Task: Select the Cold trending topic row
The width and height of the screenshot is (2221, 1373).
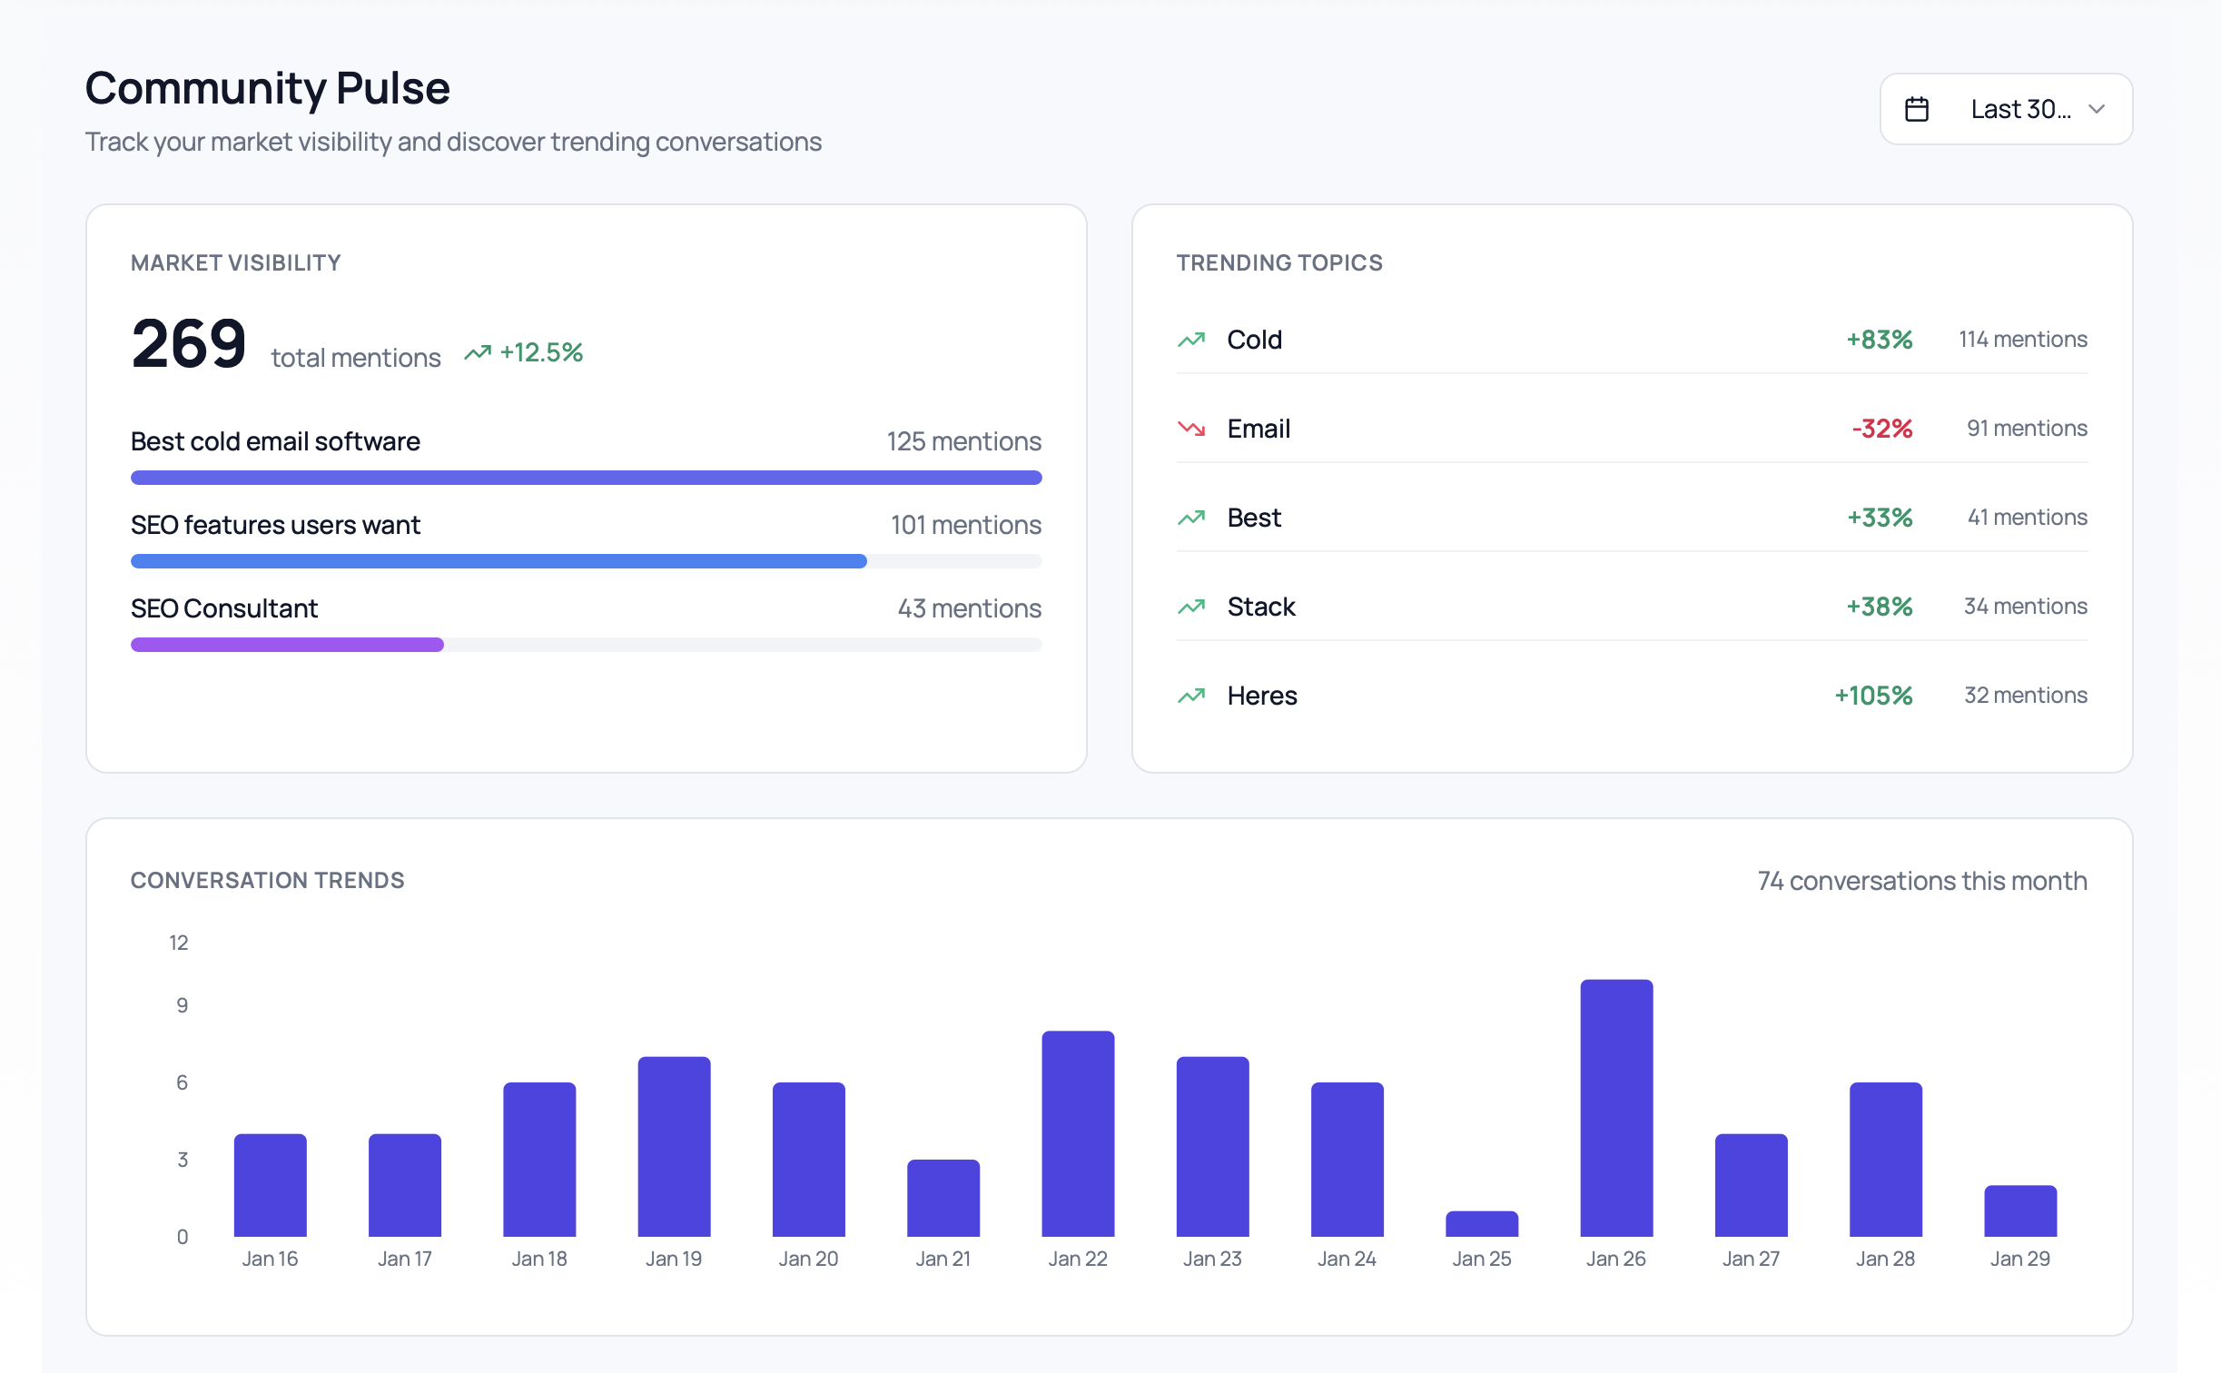Action: [1631, 340]
